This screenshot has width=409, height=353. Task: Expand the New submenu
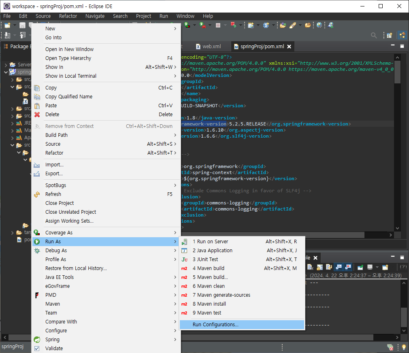[106, 29]
